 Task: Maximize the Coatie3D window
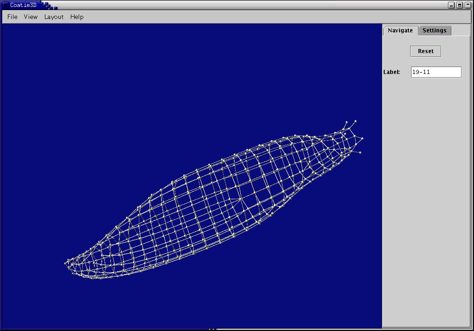click(x=460, y=5)
